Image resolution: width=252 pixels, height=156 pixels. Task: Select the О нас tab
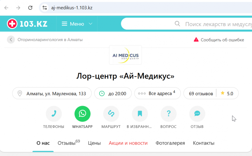(x=43, y=143)
